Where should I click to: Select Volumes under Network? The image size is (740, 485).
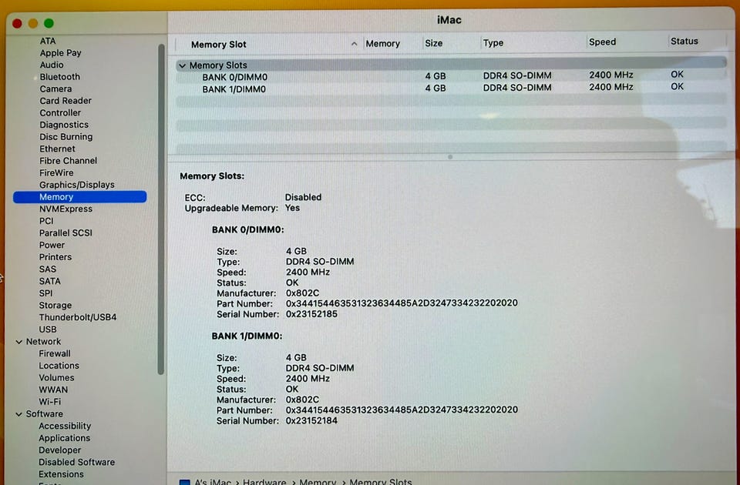tap(56, 377)
